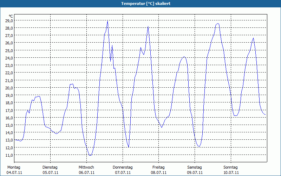The height and width of the screenshot is (176, 281).
Task: Select the 27,0 axis value
Action: 9,36
